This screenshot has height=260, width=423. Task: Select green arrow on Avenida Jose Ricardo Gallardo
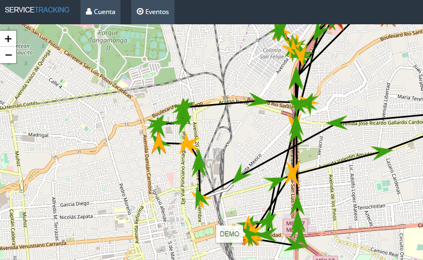point(338,122)
